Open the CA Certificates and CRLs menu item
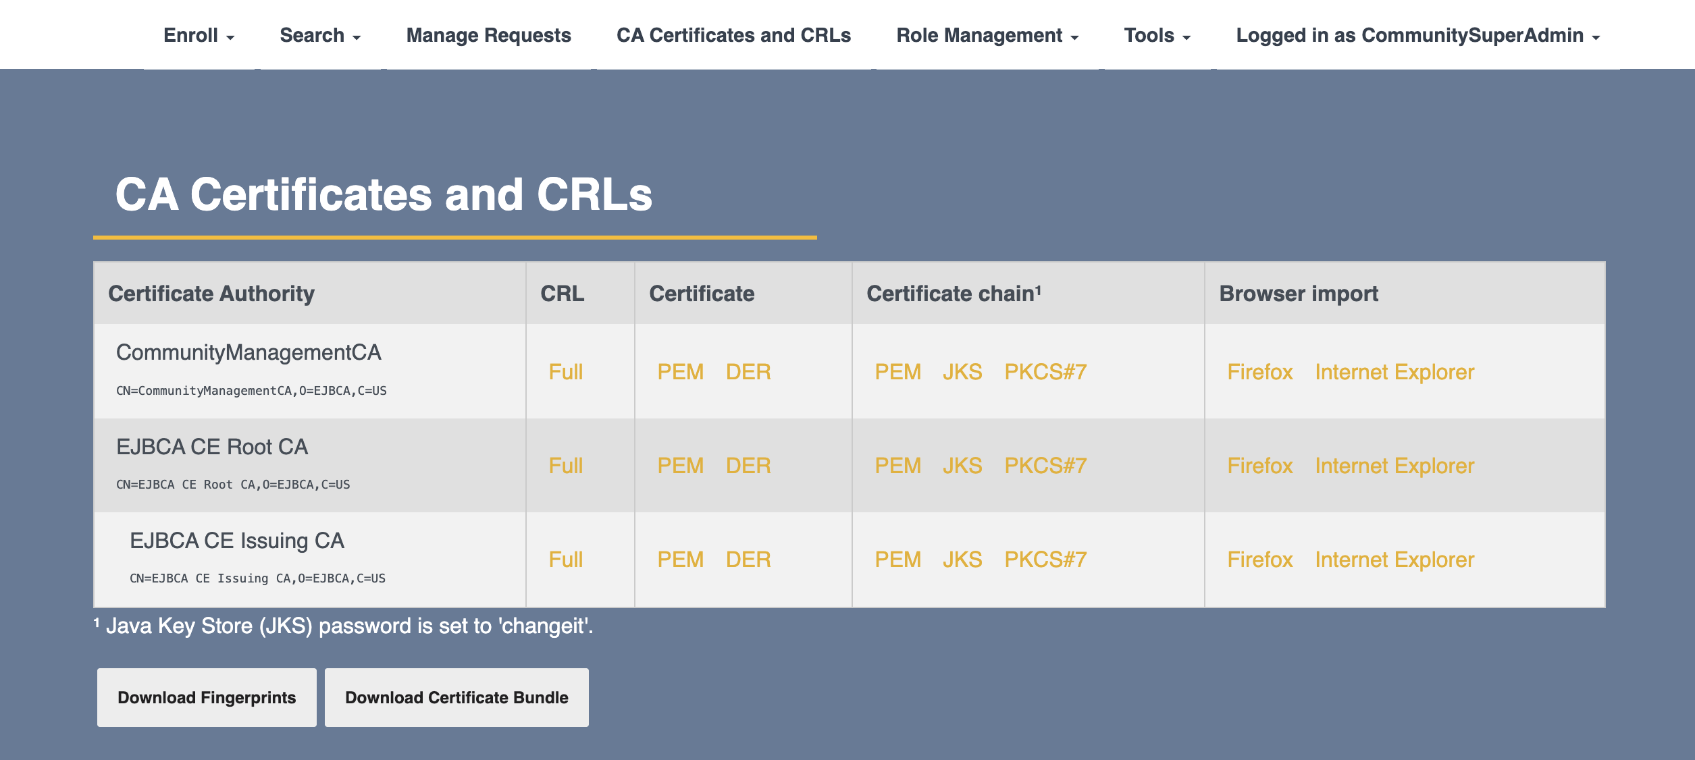Image resolution: width=1695 pixels, height=760 pixels. point(733,36)
